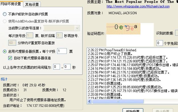The width and height of the screenshot is (178, 112).
Task: Click the status text 用户终止了使用代理服务器地址投票
Action: coord(38,100)
